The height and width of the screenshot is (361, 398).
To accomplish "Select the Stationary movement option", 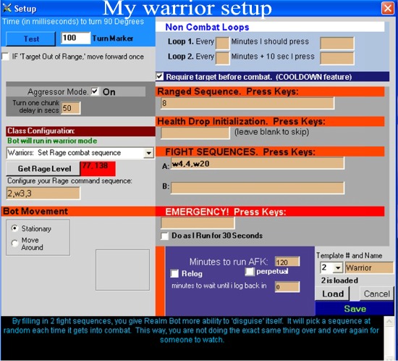I will 14,228.
